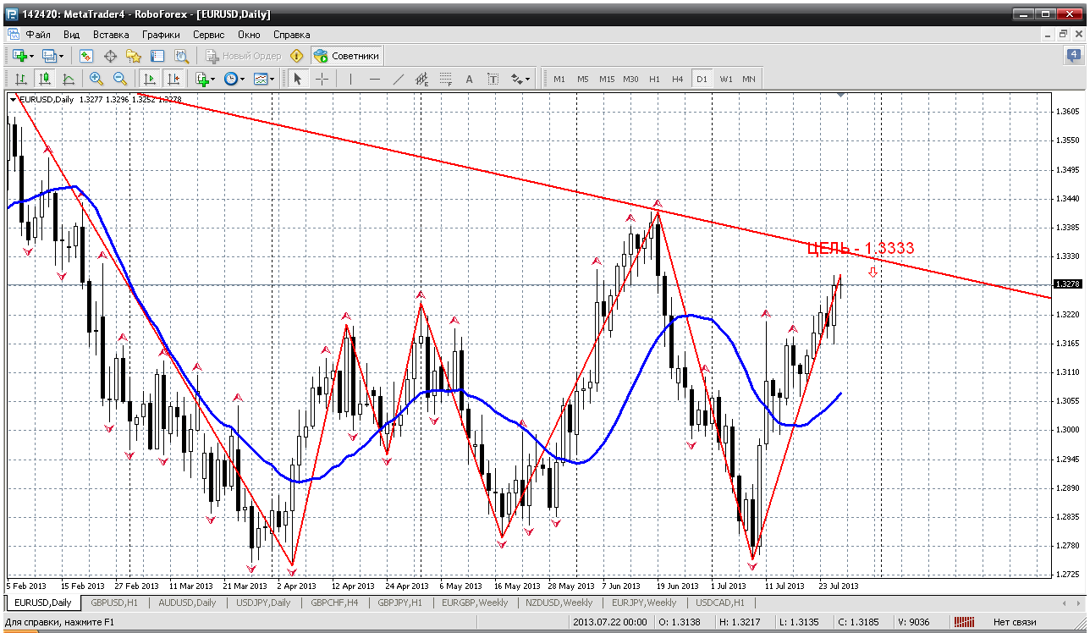The image size is (1090, 633).
Task: Click the MetaTrader icon left of Файл
Action: coord(13,35)
